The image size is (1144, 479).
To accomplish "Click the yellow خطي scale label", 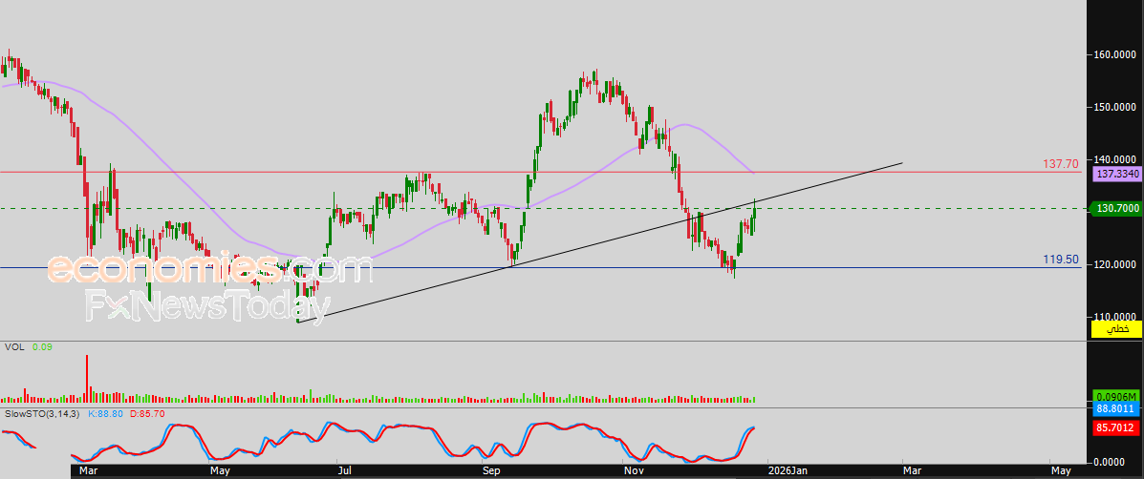I will click(x=1114, y=329).
